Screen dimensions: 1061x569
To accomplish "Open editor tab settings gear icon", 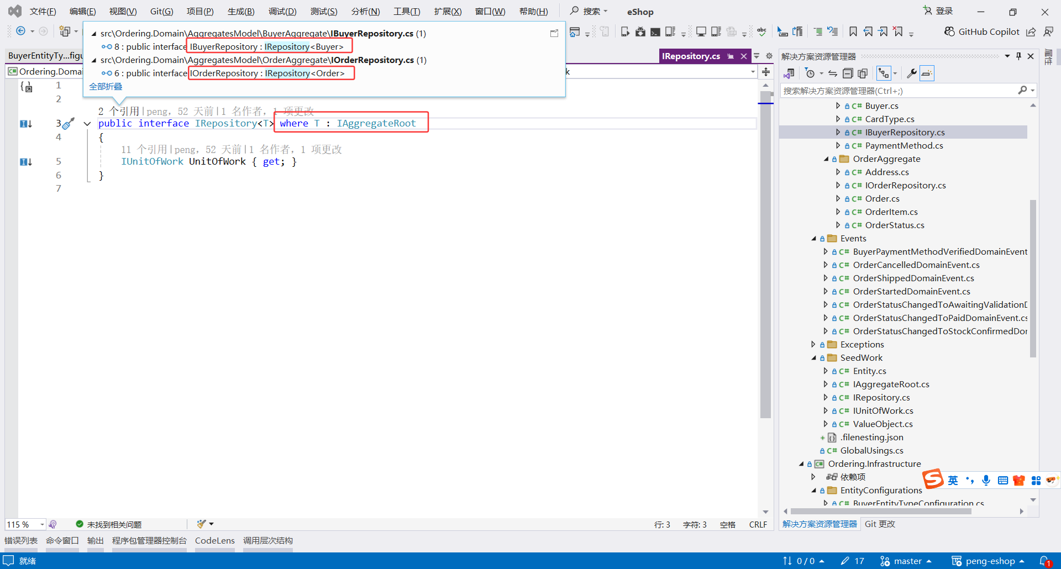I will point(769,56).
